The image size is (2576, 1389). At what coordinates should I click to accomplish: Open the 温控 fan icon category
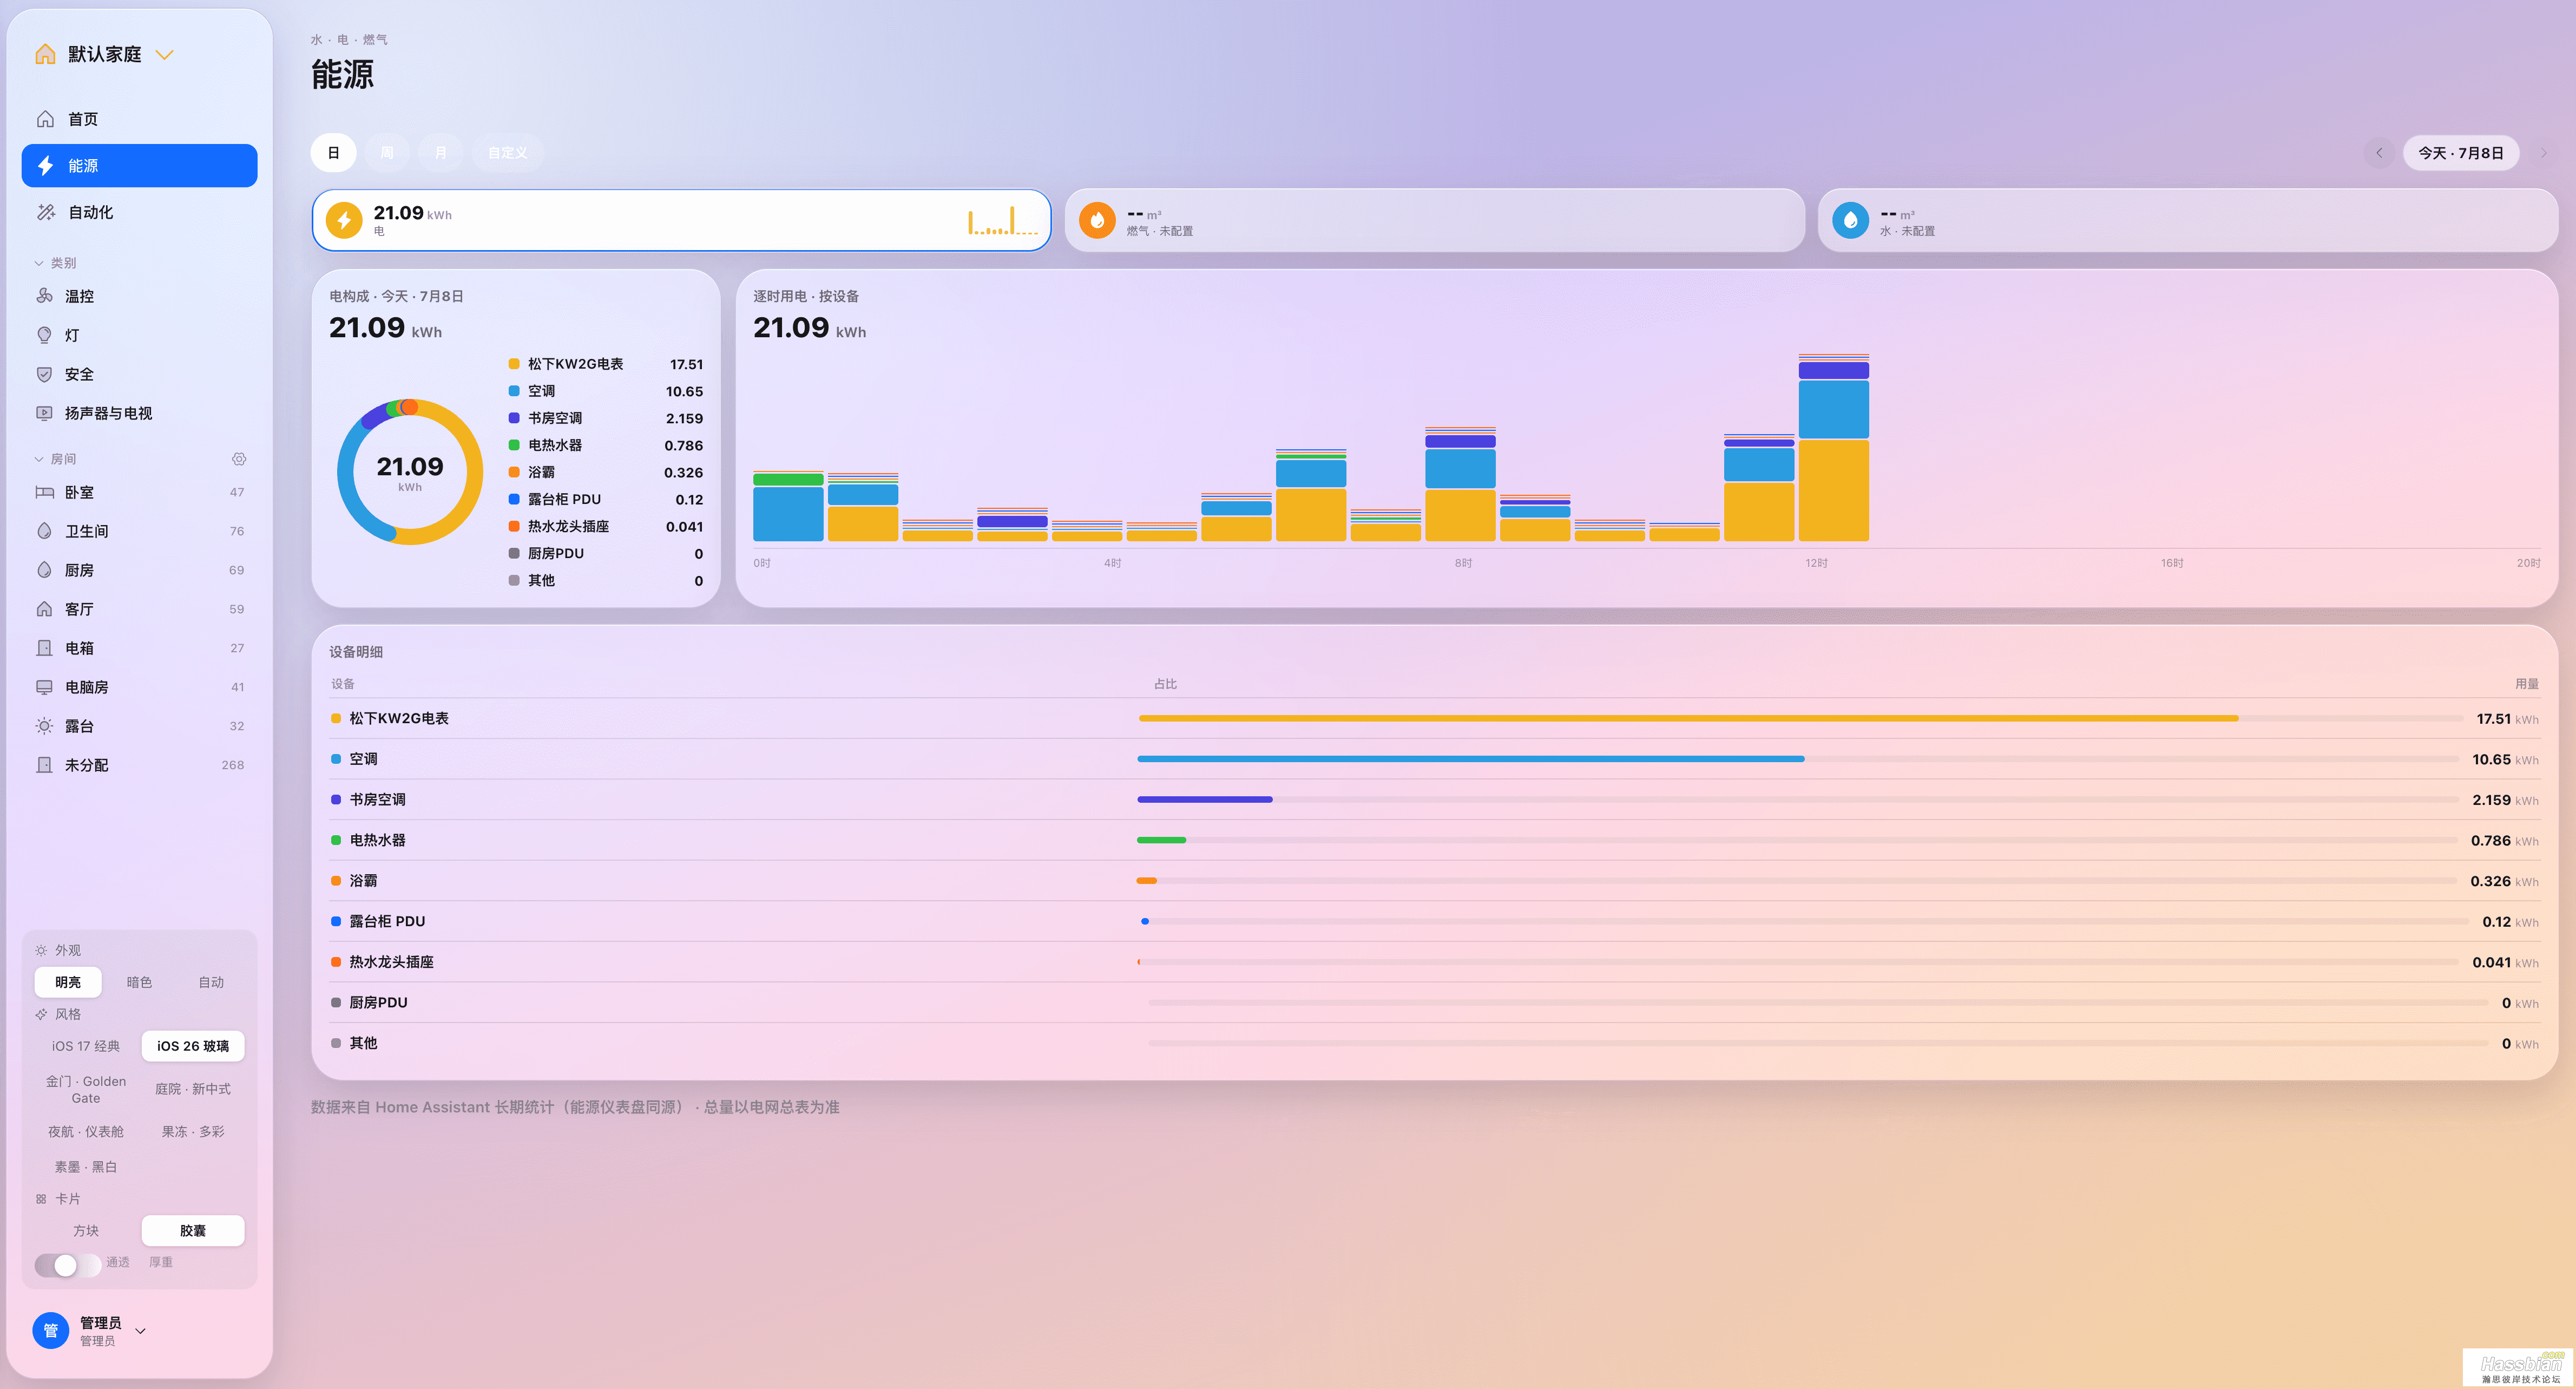coord(44,296)
